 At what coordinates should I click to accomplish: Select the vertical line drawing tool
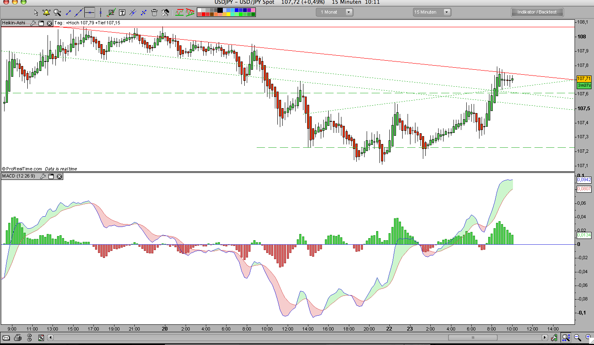tap(100, 12)
